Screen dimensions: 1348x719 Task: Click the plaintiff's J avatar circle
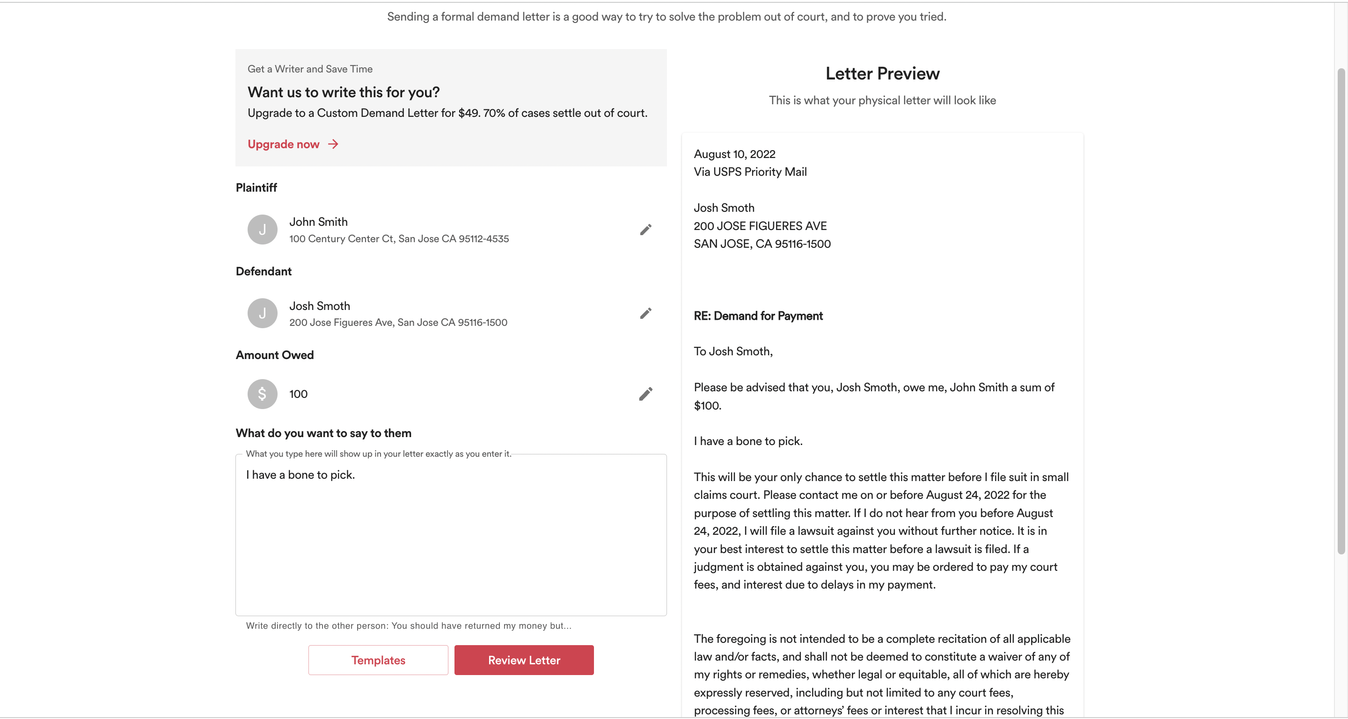point(262,230)
